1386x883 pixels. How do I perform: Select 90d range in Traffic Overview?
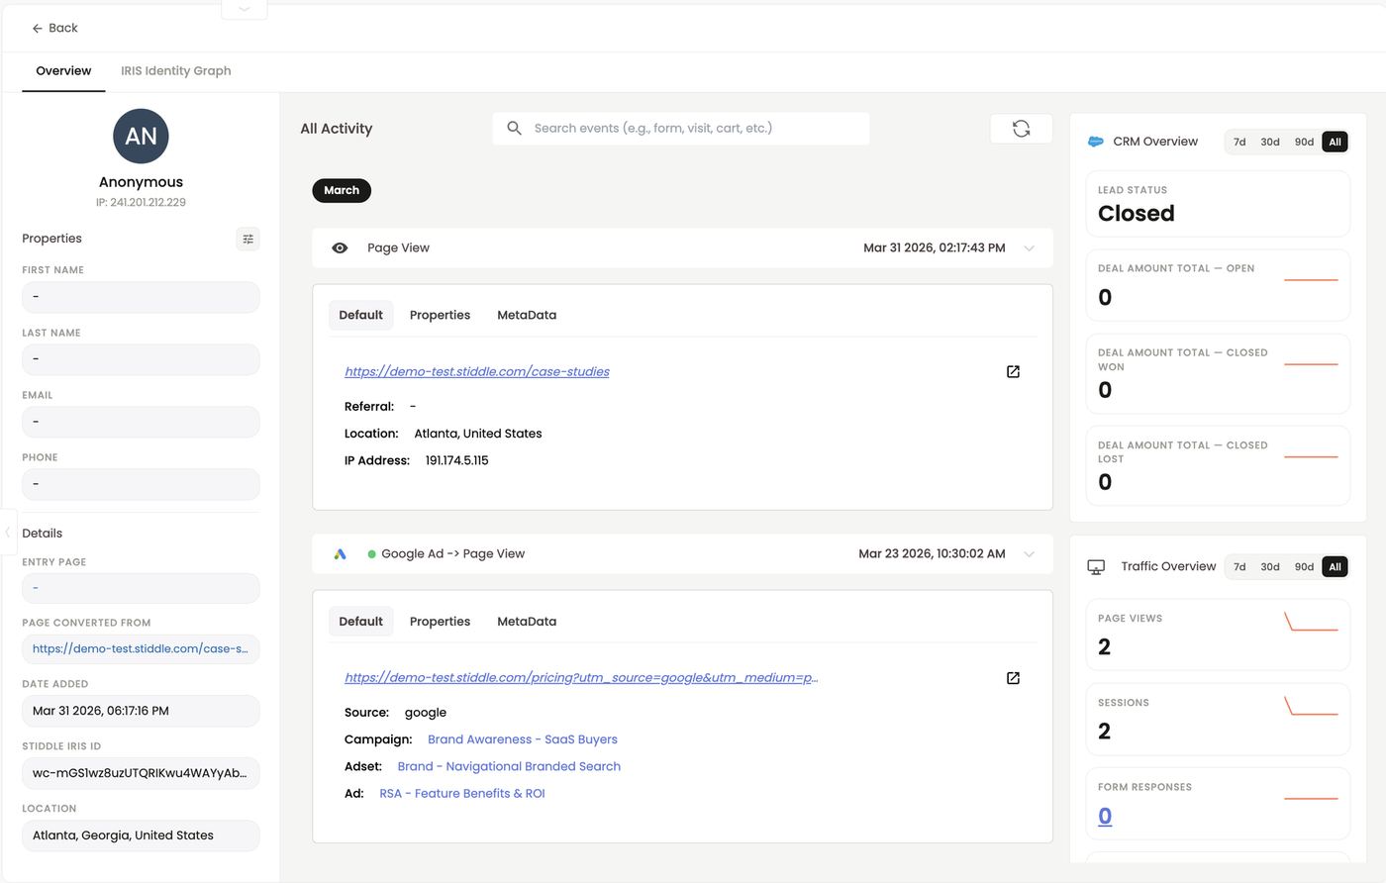1305,567
